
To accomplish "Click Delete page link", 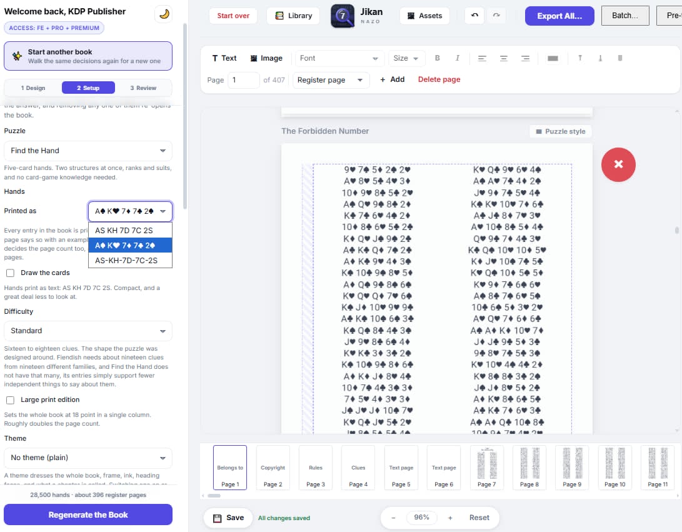I will coord(439,79).
